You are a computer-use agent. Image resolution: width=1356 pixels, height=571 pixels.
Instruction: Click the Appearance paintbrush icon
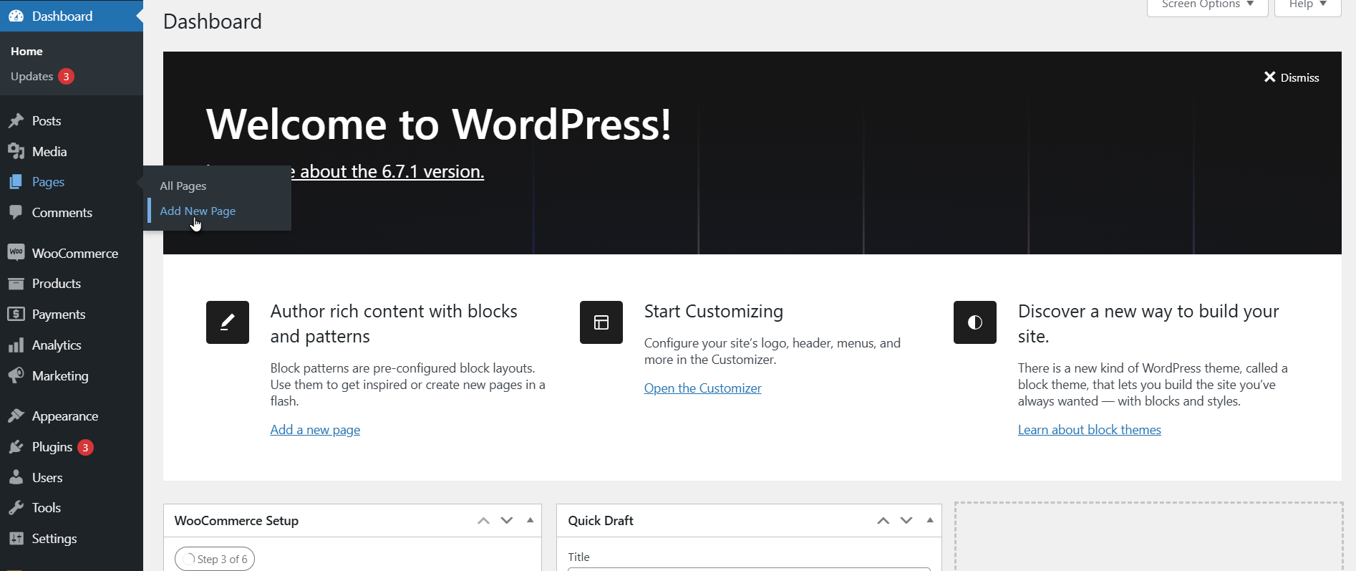pyautogui.click(x=16, y=416)
